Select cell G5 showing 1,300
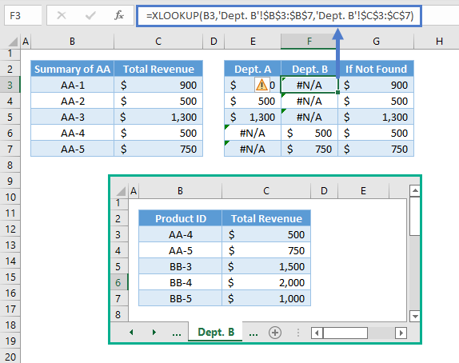 tap(376, 117)
